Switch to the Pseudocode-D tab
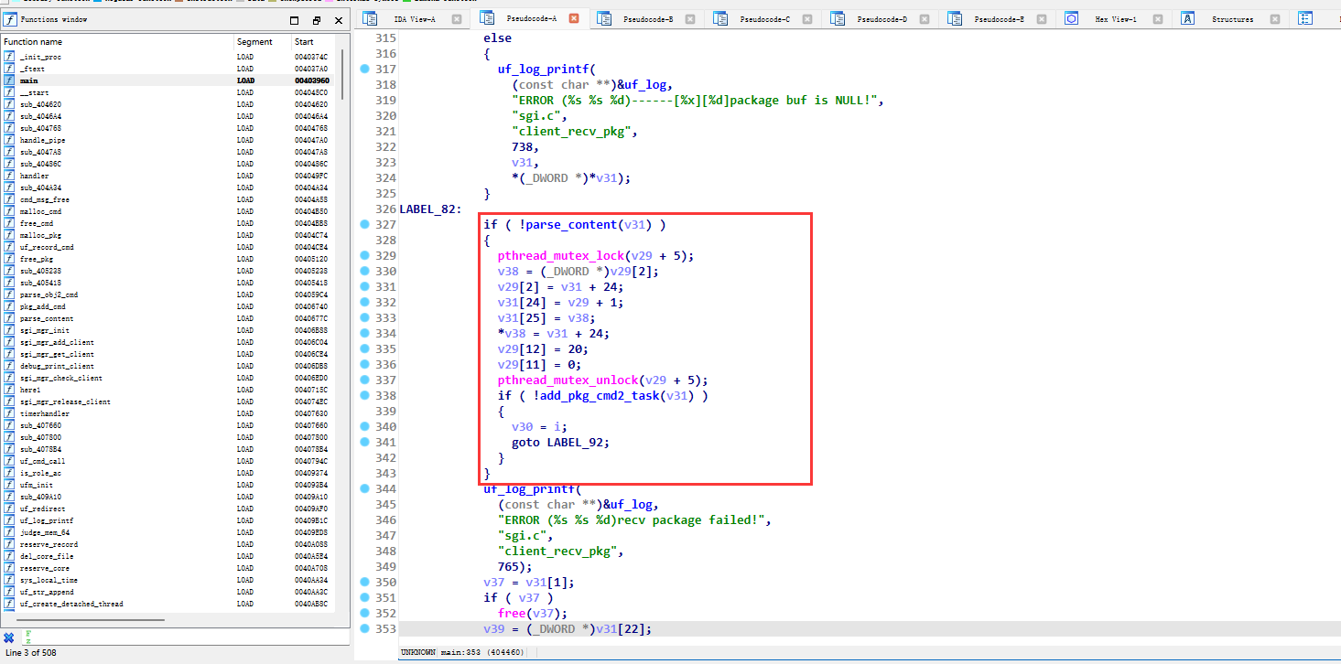The width and height of the screenshot is (1341, 664). 881,18
